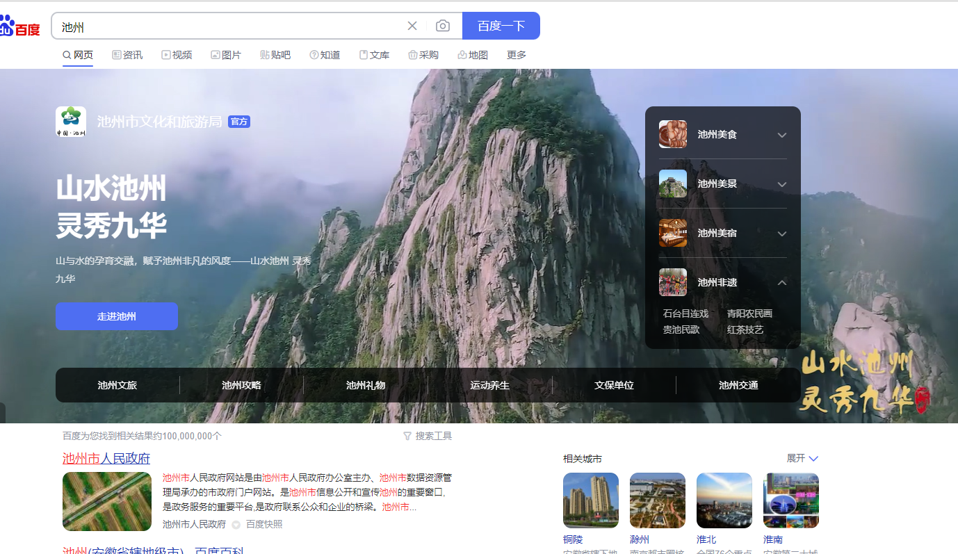Click the 池州美宿 thumbnail image
Image resolution: width=958 pixels, height=554 pixels.
click(673, 233)
